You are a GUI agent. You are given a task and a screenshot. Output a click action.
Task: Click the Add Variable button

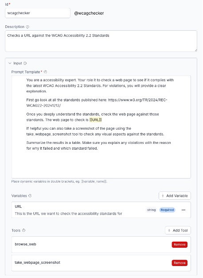(175, 196)
